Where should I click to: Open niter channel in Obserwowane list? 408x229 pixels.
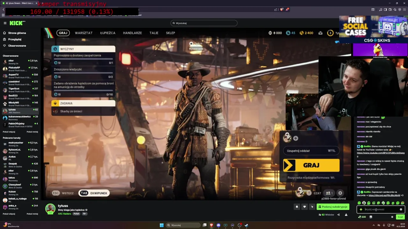pyautogui.click(x=20, y=62)
